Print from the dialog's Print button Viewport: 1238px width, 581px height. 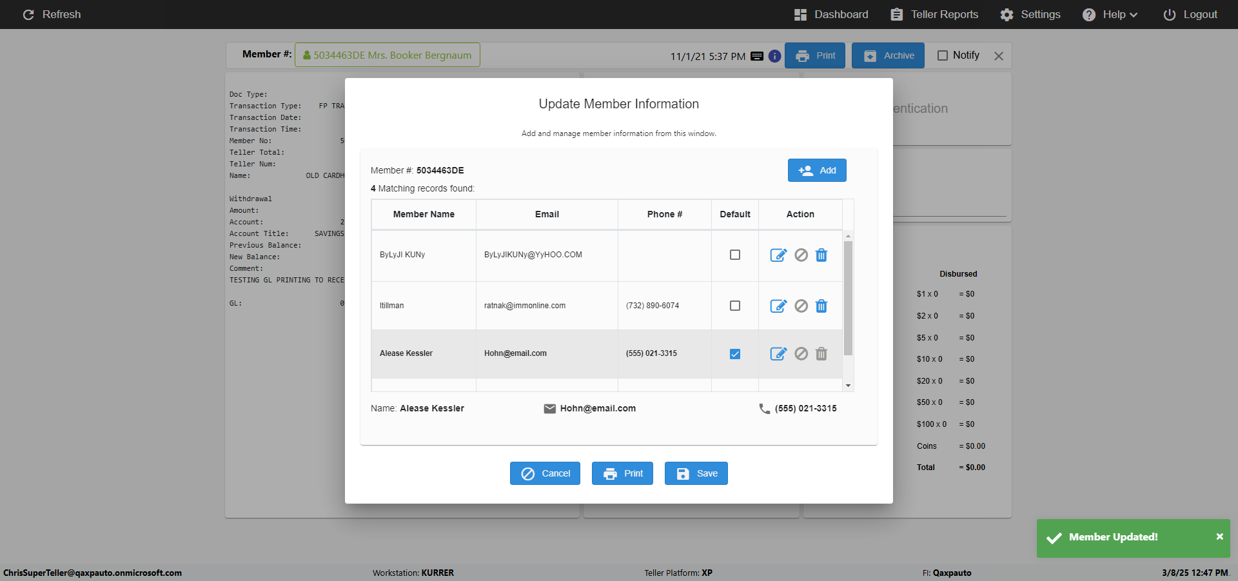[x=622, y=473]
